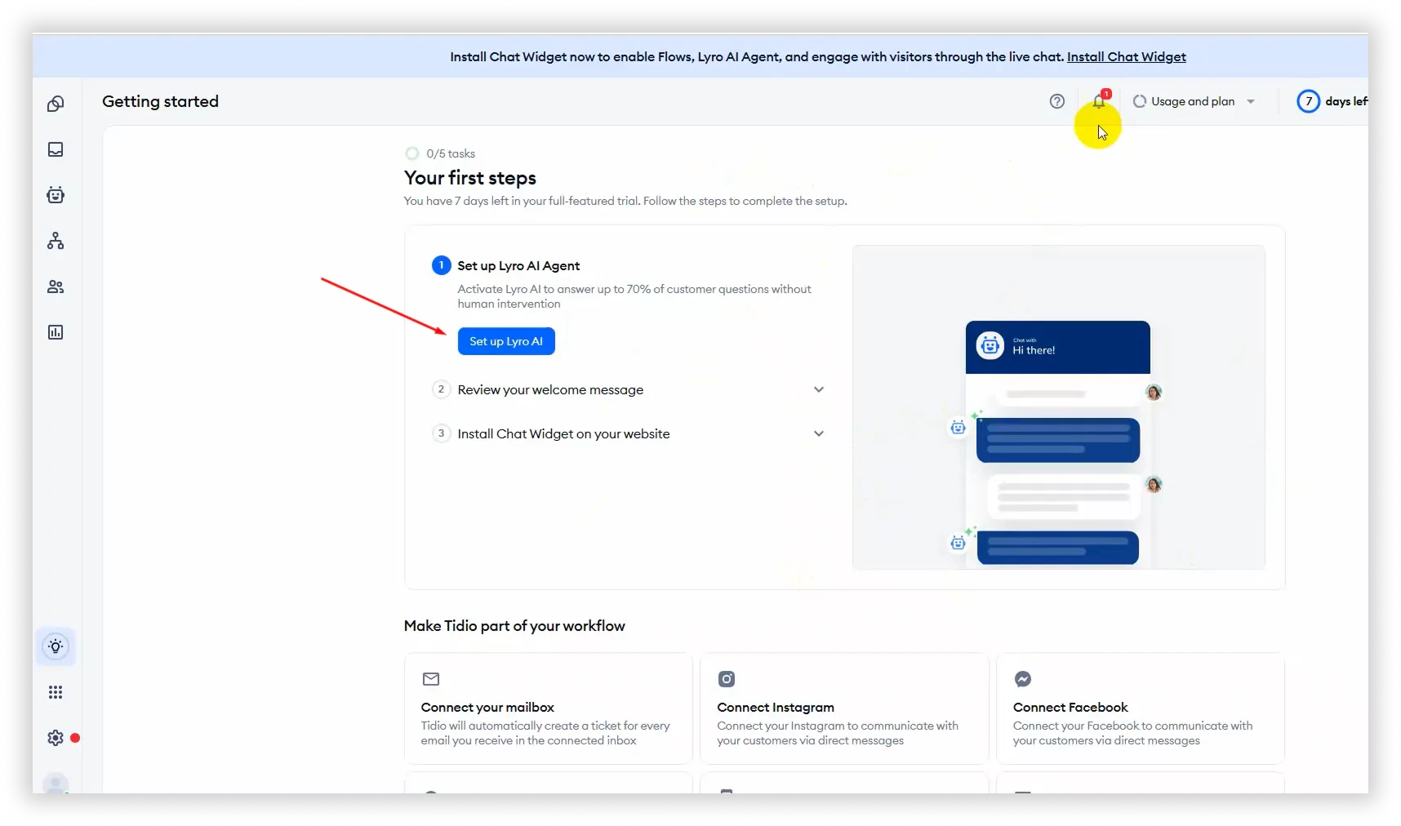Click the mailbox envelope icon
Image resolution: width=1401 pixels, height=826 pixels.
click(431, 679)
